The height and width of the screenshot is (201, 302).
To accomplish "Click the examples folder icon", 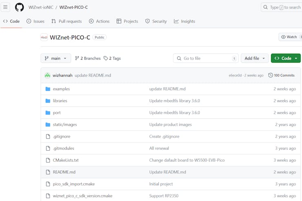I will (48, 89).
